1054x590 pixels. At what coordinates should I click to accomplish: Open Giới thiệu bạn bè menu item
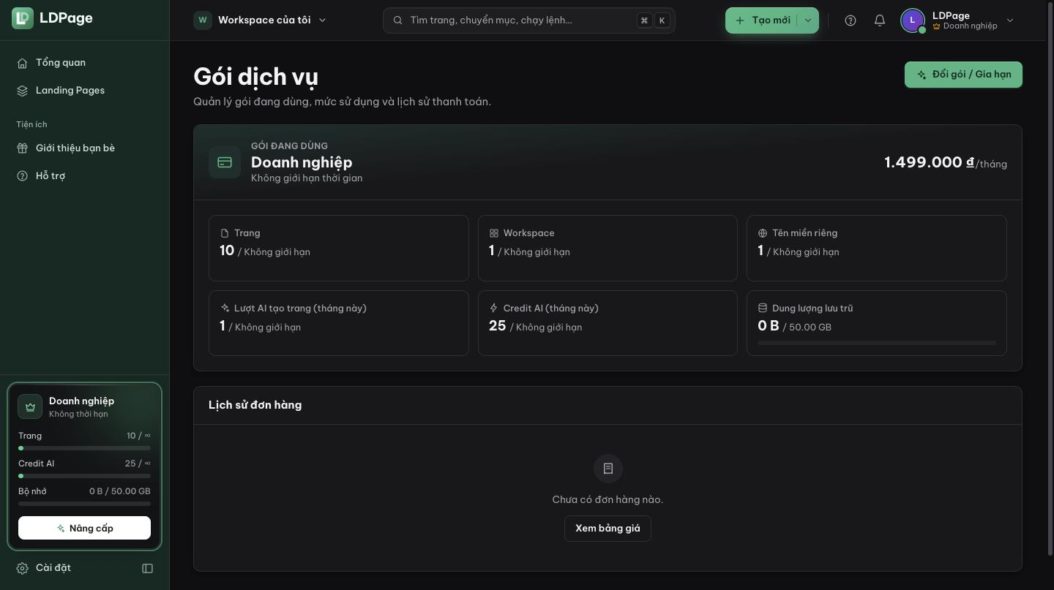[85, 148]
